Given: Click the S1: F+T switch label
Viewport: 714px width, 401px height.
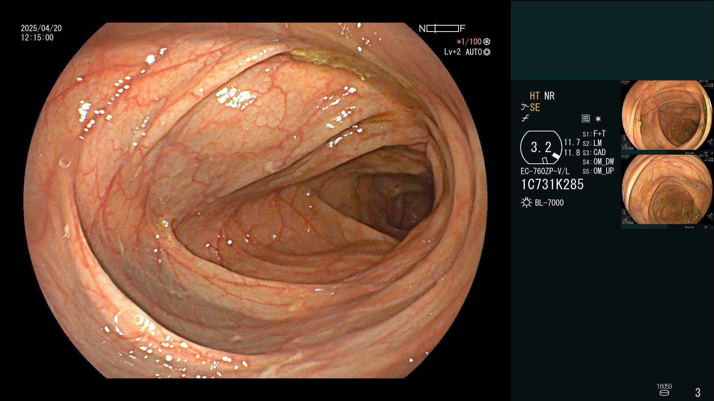Looking at the screenshot, I should click(594, 134).
